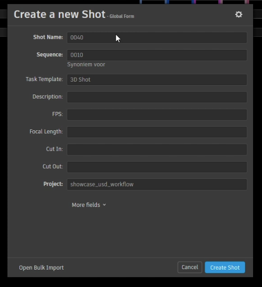Click the Synoniem voor hint text
The width and height of the screenshot is (262, 287).
(86, 65)
